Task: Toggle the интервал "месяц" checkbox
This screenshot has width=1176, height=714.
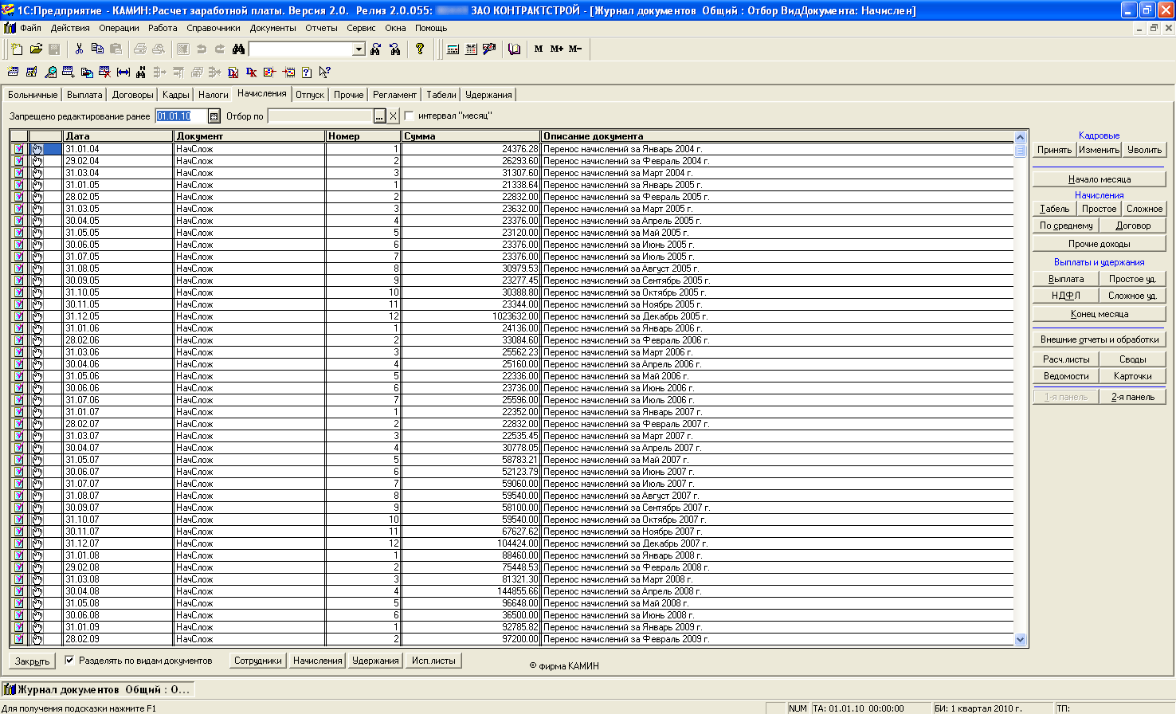Action: coord(410,116)
